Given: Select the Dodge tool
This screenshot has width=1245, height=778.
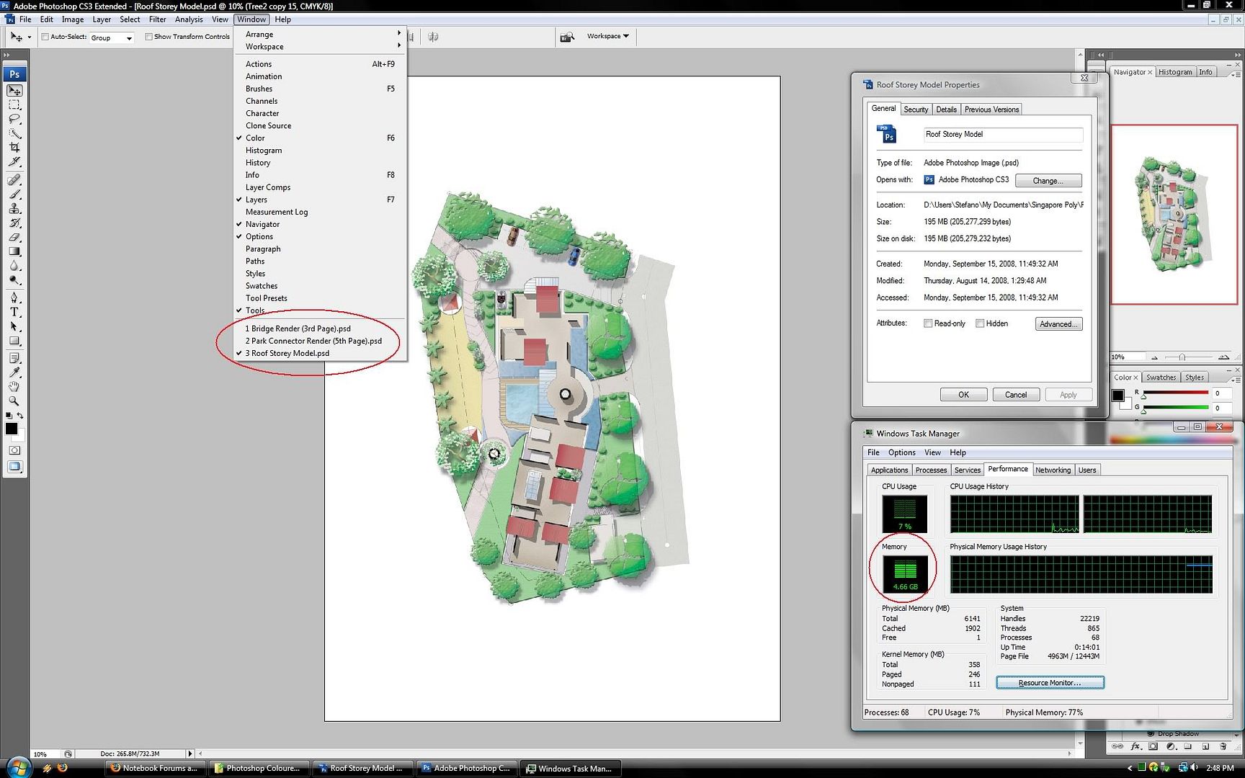Looking at the screenshot, I should (x=14, y=280).
